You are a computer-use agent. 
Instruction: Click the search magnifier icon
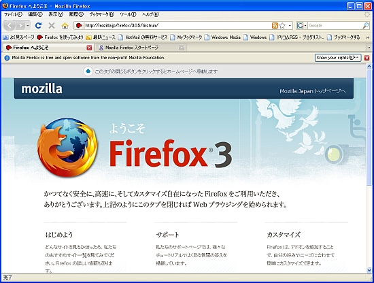pyautogui.click(x=366, y=26)
